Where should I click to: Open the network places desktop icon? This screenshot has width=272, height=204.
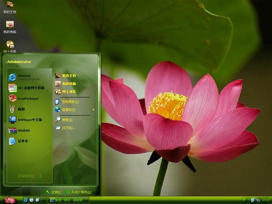[x=10, y=46]
